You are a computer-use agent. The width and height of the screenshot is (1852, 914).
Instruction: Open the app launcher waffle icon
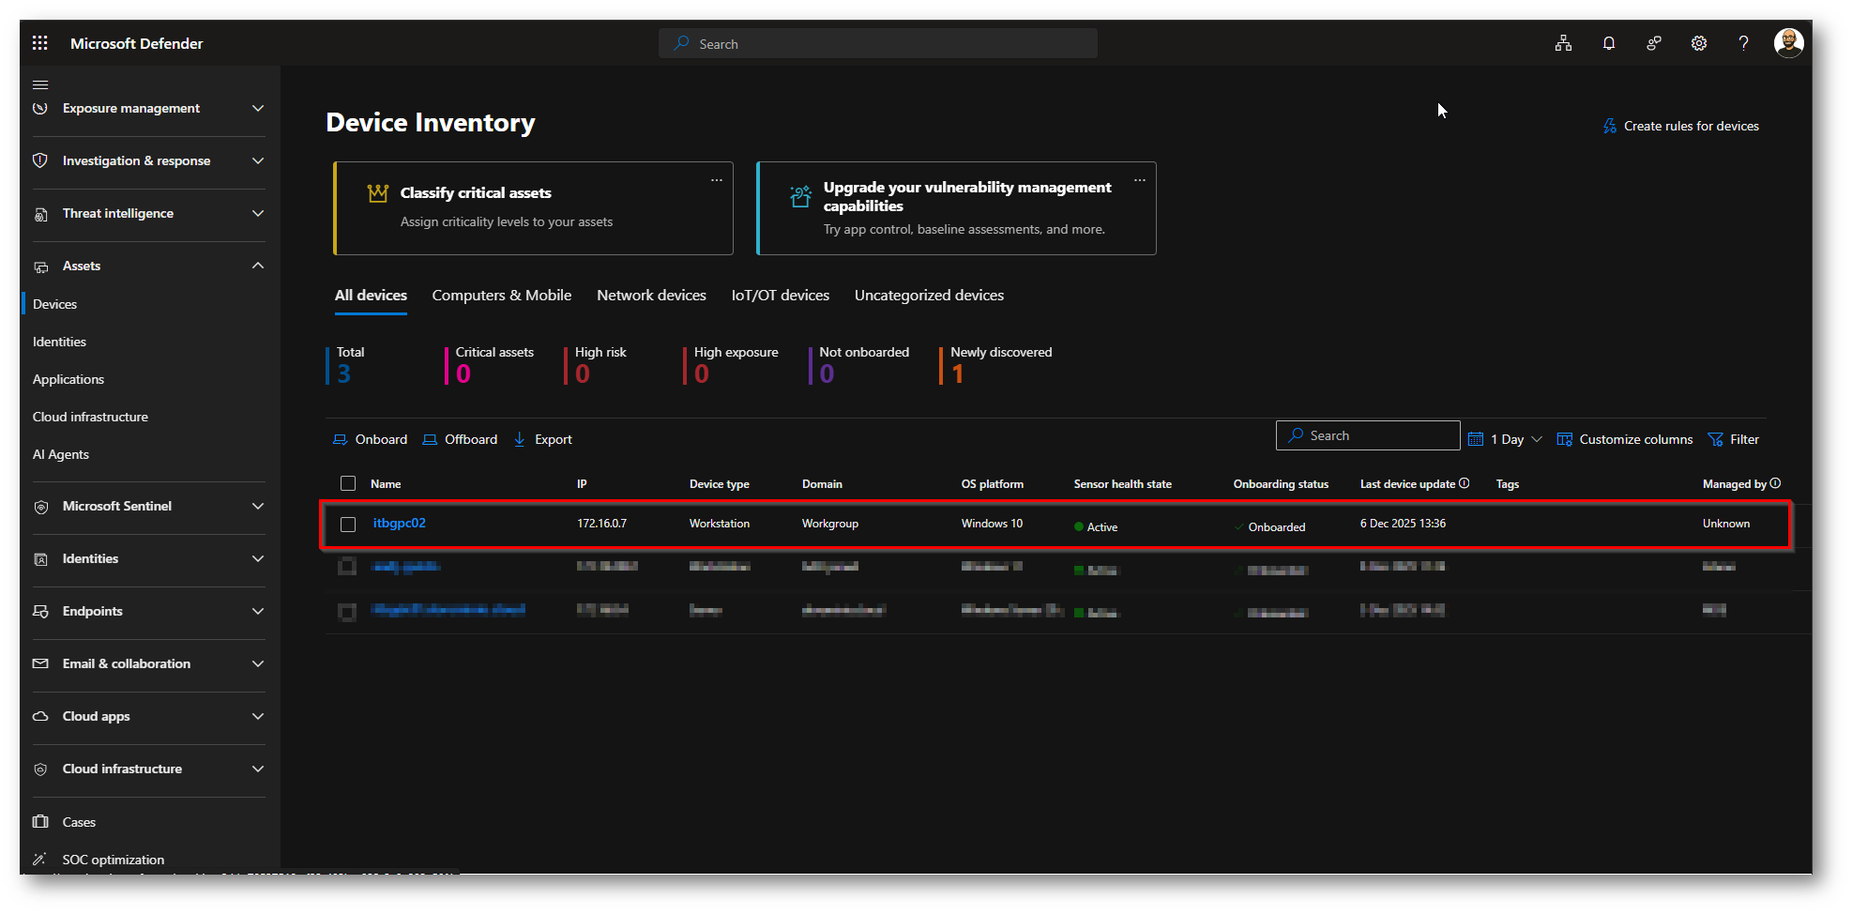click(x=39, y=43)
